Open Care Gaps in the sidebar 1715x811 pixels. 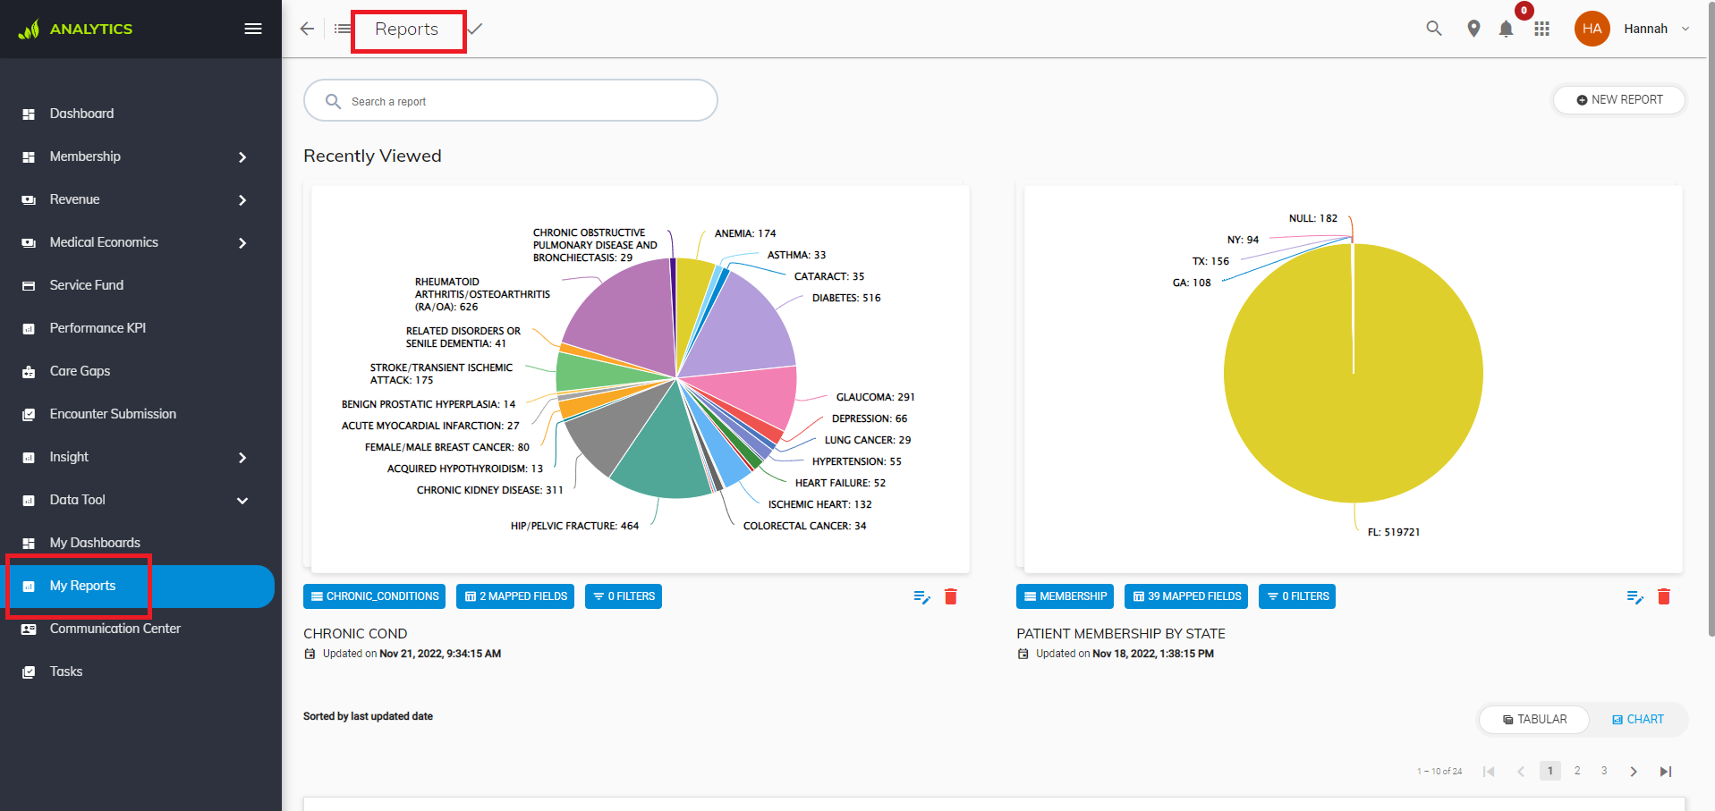(x=81, y=371)
